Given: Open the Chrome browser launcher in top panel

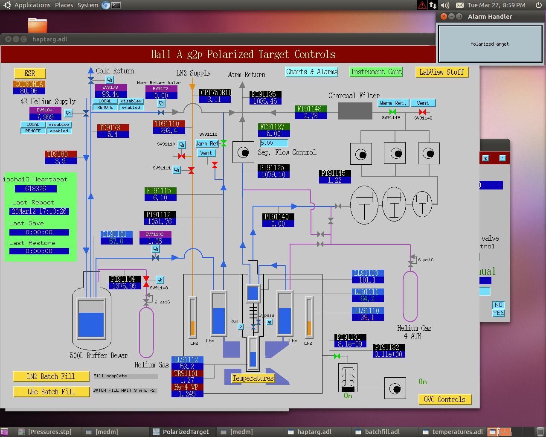Looking at the screenshot, I should click(x=106, y=5).
